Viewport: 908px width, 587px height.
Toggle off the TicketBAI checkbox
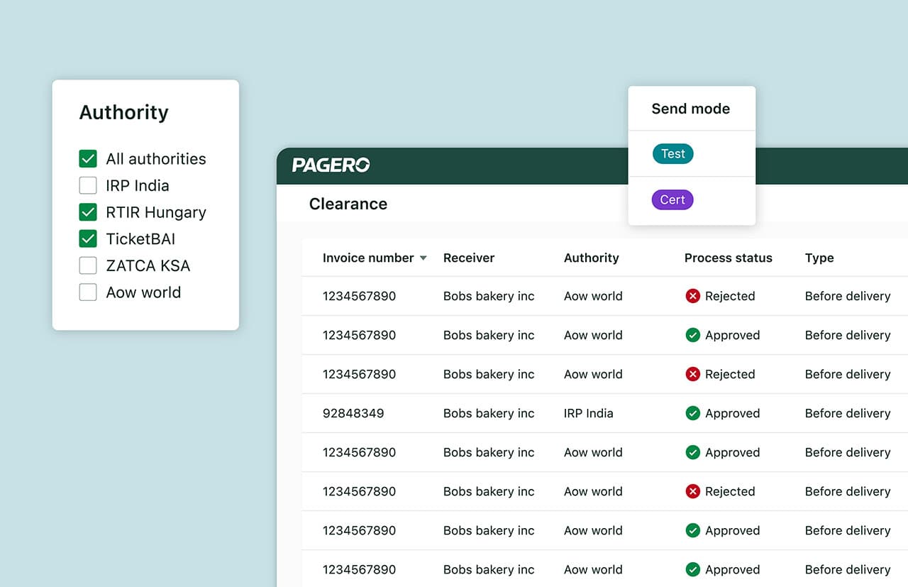click(88, 238)
